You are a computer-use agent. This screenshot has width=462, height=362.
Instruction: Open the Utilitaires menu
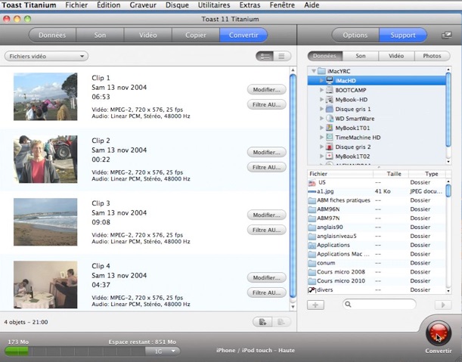pos(214,5)
